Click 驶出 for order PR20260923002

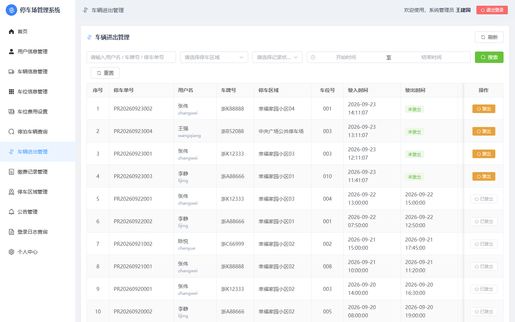tap(484, 109)
